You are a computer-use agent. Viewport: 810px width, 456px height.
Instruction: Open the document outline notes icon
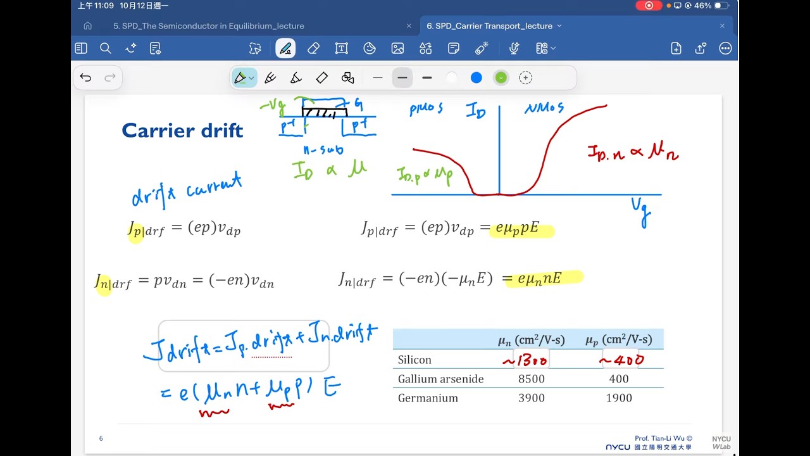tap(155, 48)
